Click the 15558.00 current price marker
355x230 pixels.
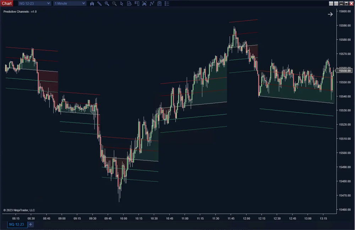click(344, 71)
